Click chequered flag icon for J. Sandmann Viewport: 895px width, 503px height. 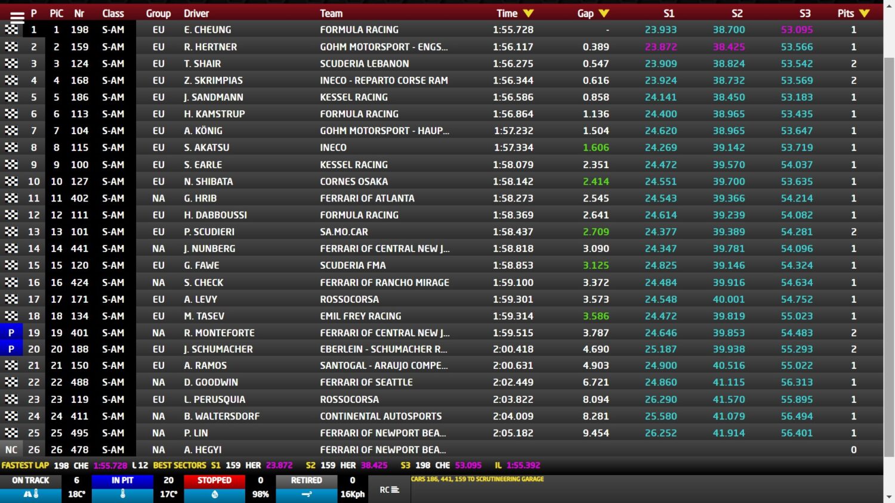coord(11,97)
